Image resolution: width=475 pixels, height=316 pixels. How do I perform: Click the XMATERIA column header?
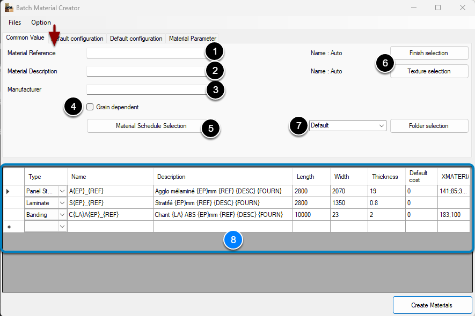(454, 177)
